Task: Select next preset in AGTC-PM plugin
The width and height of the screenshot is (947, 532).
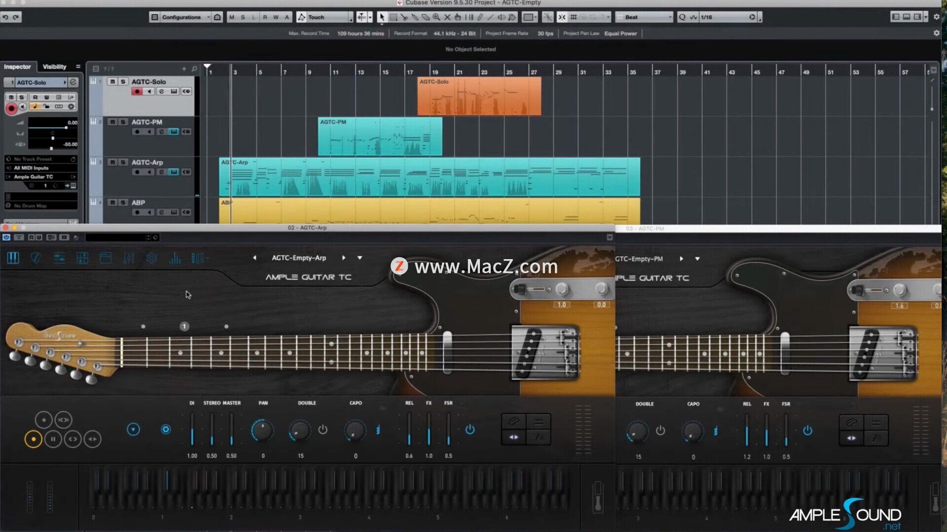Action: click(682, 259)
